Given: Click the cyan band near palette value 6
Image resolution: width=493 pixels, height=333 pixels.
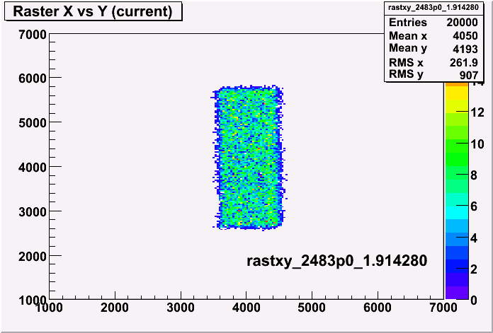Looking at the screenshot, I should (x=457, y=213).
